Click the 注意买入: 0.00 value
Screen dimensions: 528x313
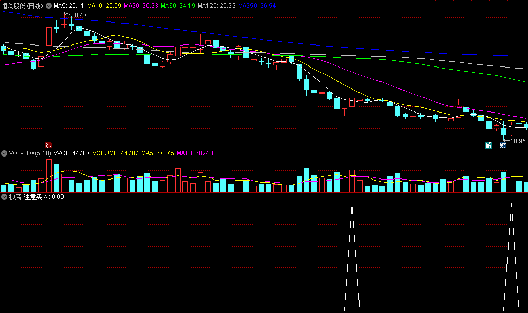[x=44, y=197]
